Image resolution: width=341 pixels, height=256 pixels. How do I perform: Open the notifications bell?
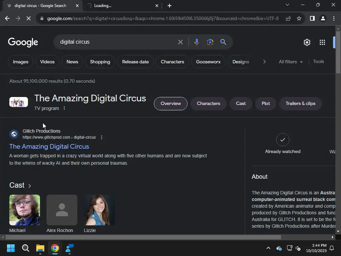click(332, 248)
